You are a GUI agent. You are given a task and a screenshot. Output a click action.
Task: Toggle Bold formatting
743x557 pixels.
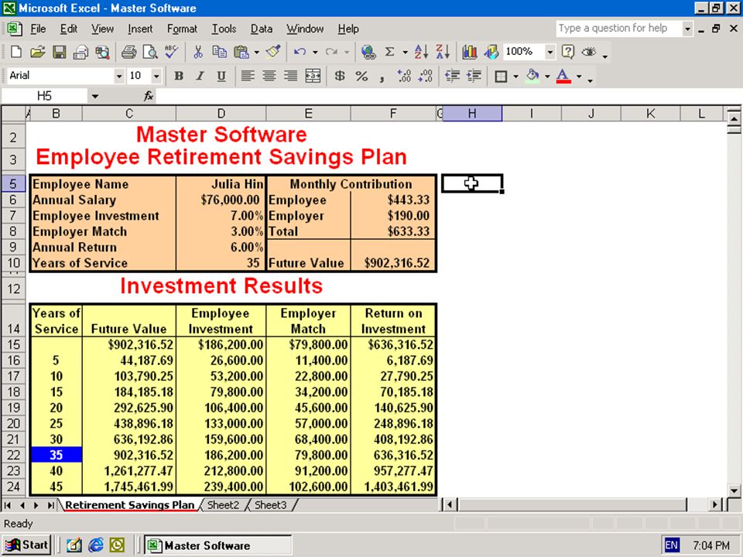click(x=179, y=76)
